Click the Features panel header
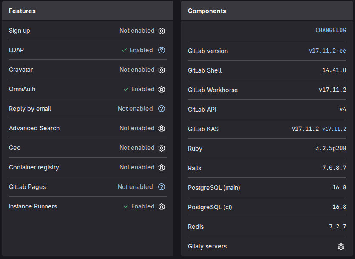The height and width of the screenshot is (259, 355). tap(22, 11)
